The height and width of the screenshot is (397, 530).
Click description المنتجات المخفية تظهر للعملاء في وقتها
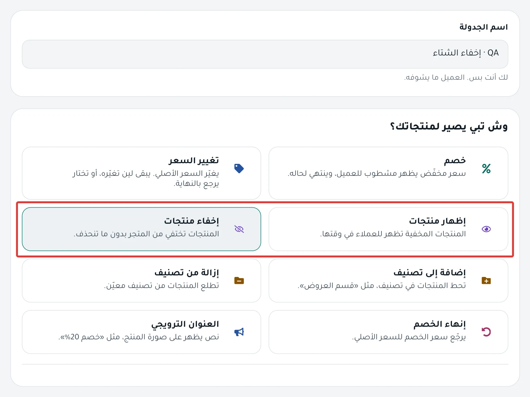pos(393,234)
